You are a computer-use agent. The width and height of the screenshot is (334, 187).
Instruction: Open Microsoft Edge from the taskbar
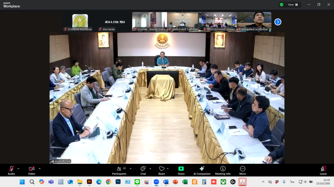click(x=99, y=182)
